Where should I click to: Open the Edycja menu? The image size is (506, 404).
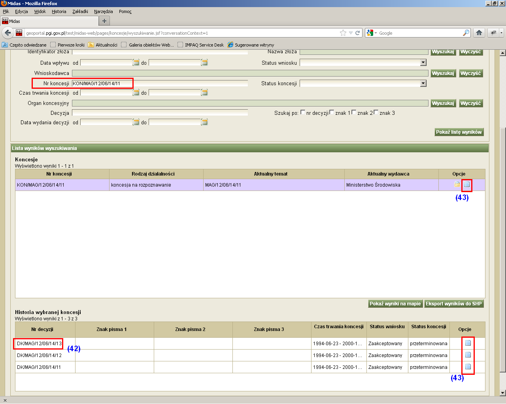click(21, 11)
